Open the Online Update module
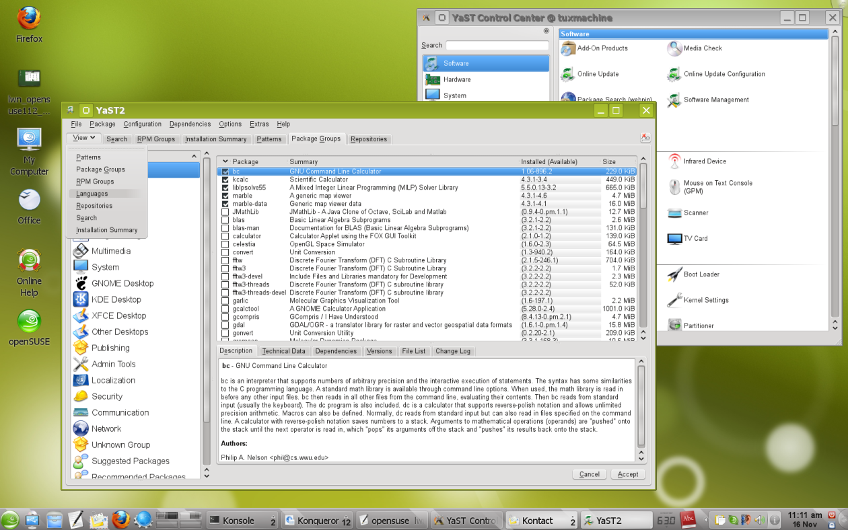848x530 pixels. tap(569, 74)
